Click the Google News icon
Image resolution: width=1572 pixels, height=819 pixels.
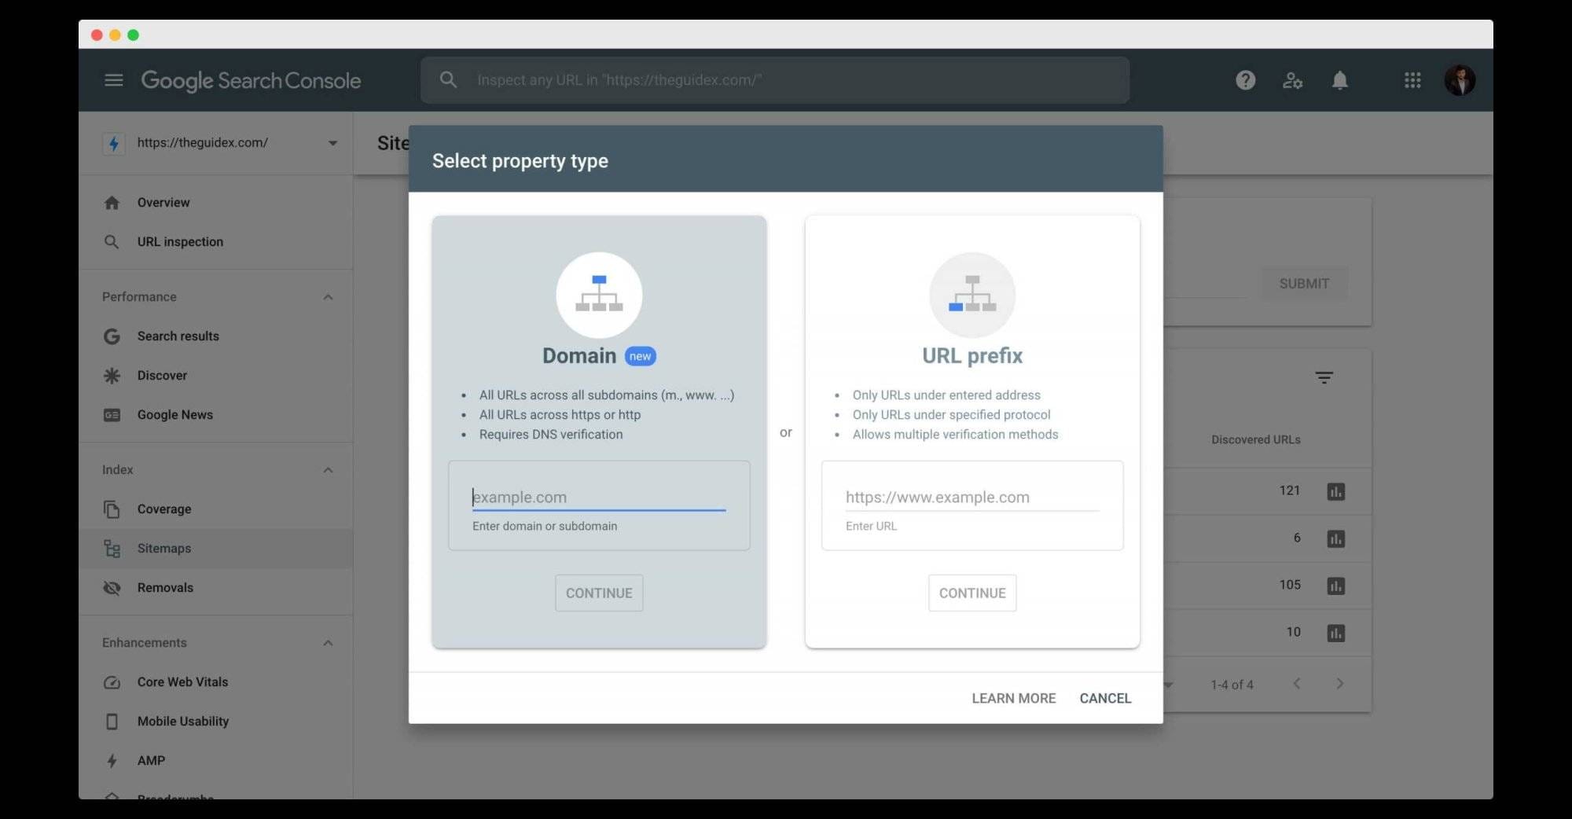pos(112,415)
